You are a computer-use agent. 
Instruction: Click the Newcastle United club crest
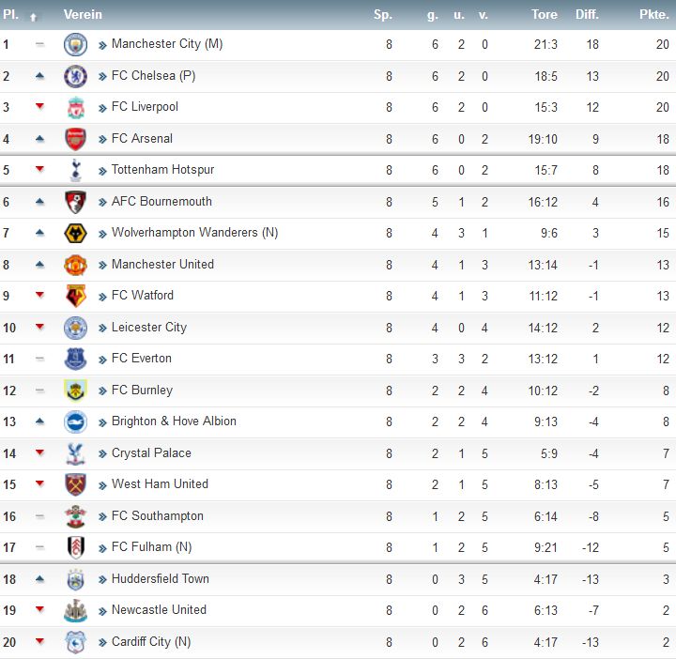tap(75, 611)
